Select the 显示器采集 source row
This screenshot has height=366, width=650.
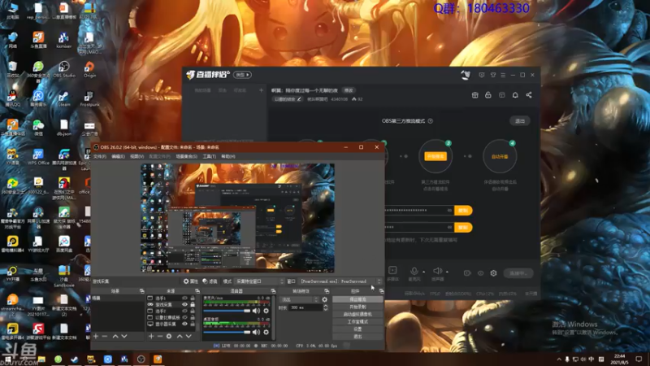[171, 324]
